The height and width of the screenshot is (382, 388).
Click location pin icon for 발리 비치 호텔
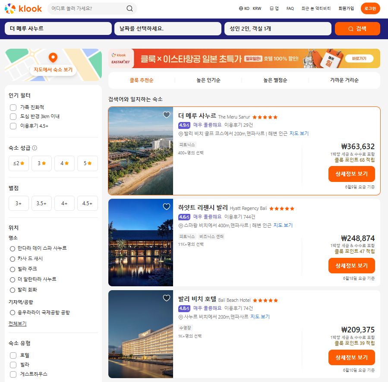pyautogui.click(x=181, y=317)
